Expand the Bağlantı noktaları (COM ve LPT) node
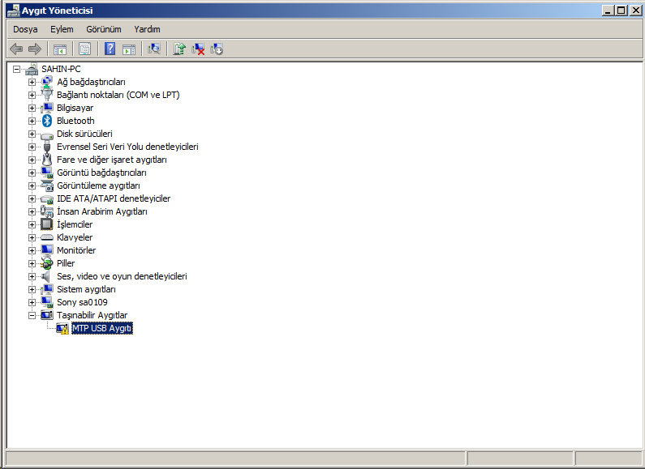 point(32,95)
